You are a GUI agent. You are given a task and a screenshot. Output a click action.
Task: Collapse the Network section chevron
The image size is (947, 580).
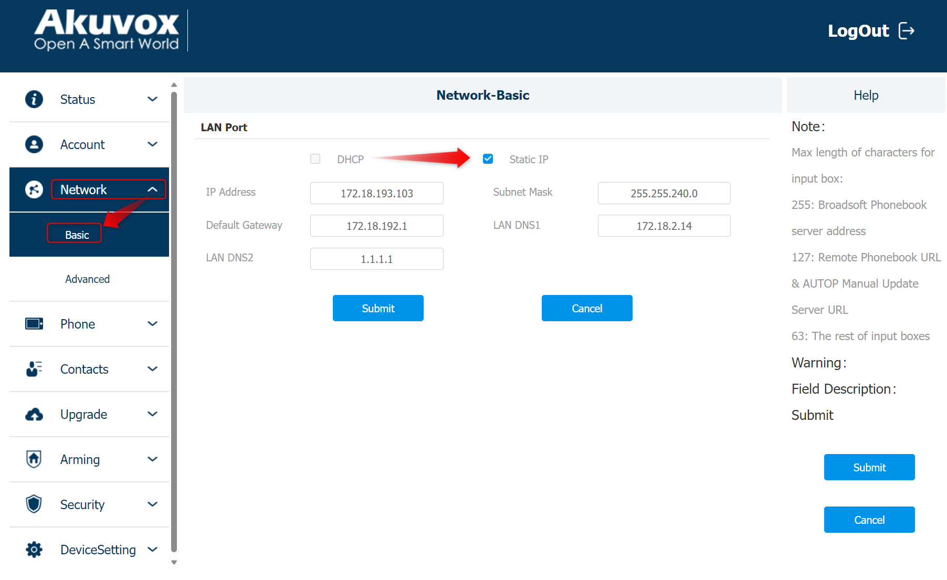click(153, 189)
